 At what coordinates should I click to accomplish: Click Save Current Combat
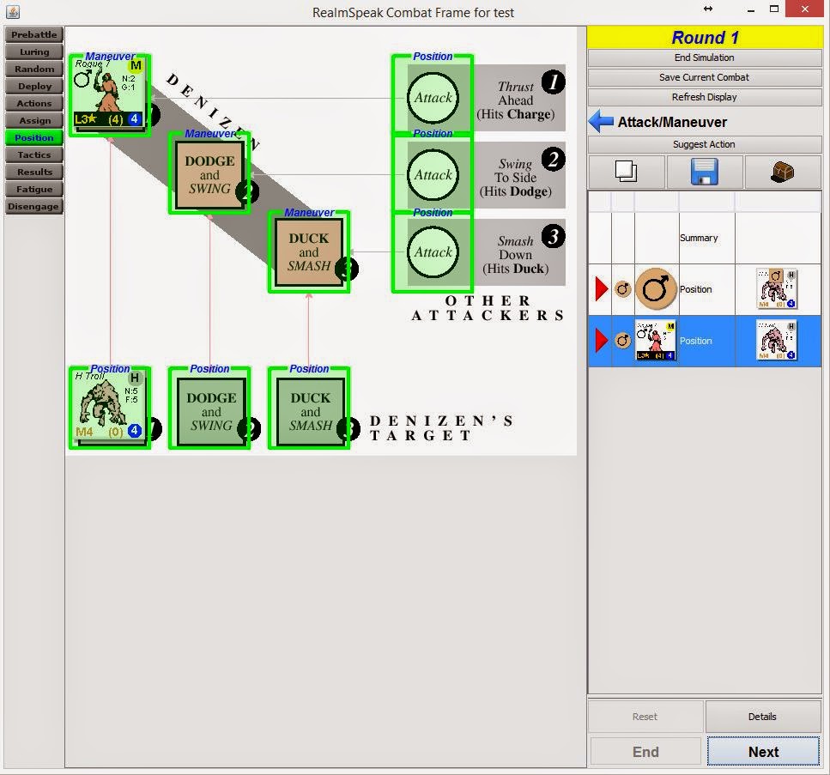click(x=704, y=77)
